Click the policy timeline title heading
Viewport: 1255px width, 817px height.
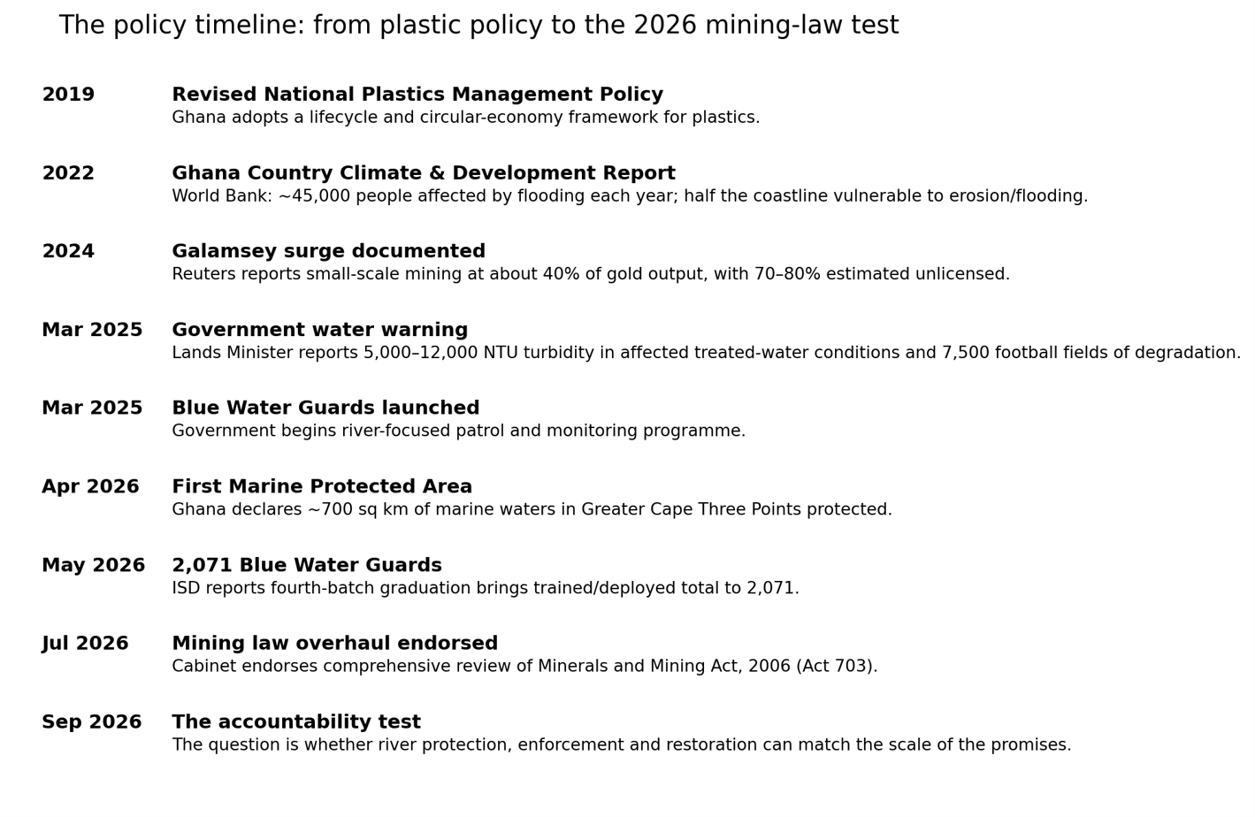[478, 27]
